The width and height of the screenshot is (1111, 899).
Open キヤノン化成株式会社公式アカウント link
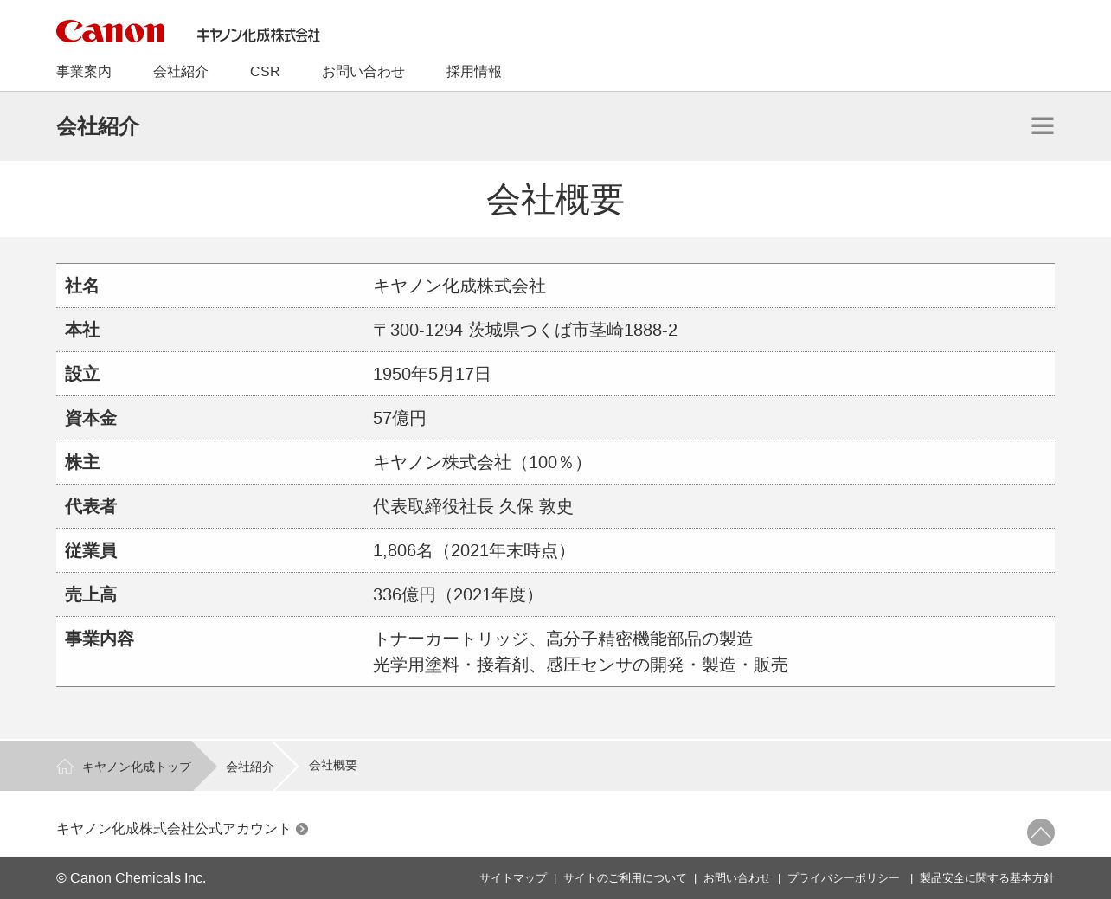(x=174, y=829)
